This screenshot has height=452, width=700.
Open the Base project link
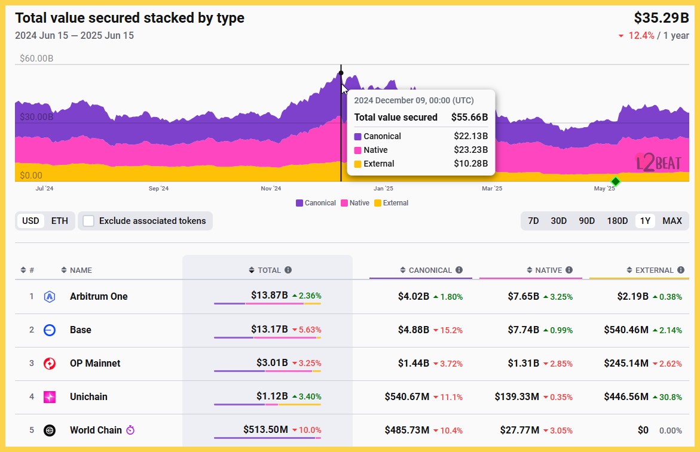click(80, 330)
